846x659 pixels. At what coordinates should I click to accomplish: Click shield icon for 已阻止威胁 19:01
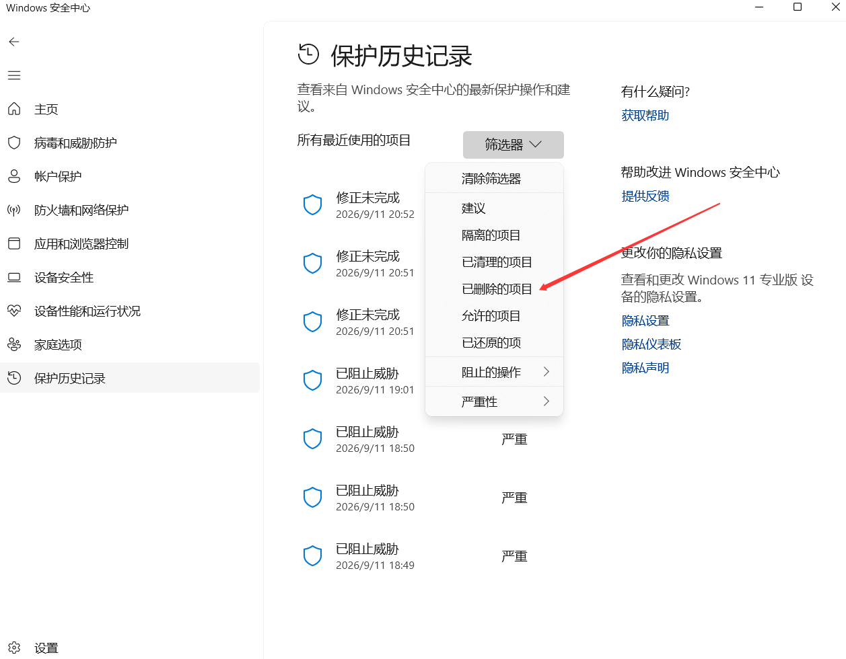point(313,381)
